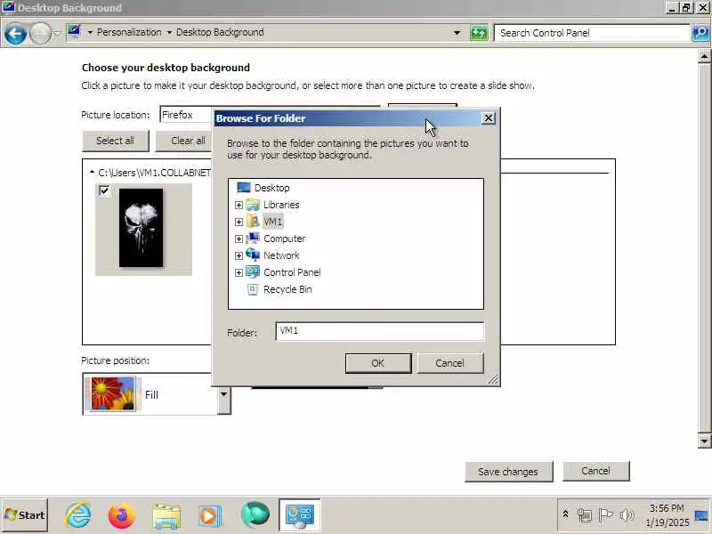Expand the VM1 tree node
712x534 pixels.
(x=239, y=222)
